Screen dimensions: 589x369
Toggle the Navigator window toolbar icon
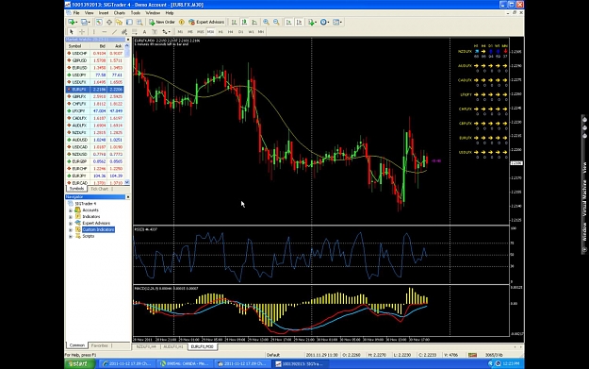coord(119,23)
